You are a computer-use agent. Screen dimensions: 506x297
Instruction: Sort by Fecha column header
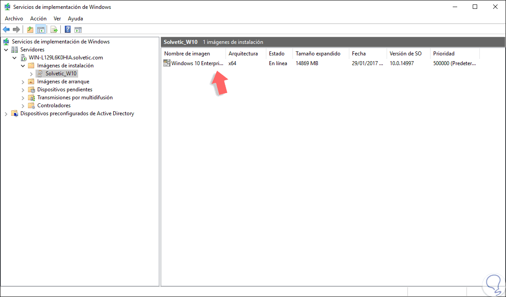click(x=368, y=54)
